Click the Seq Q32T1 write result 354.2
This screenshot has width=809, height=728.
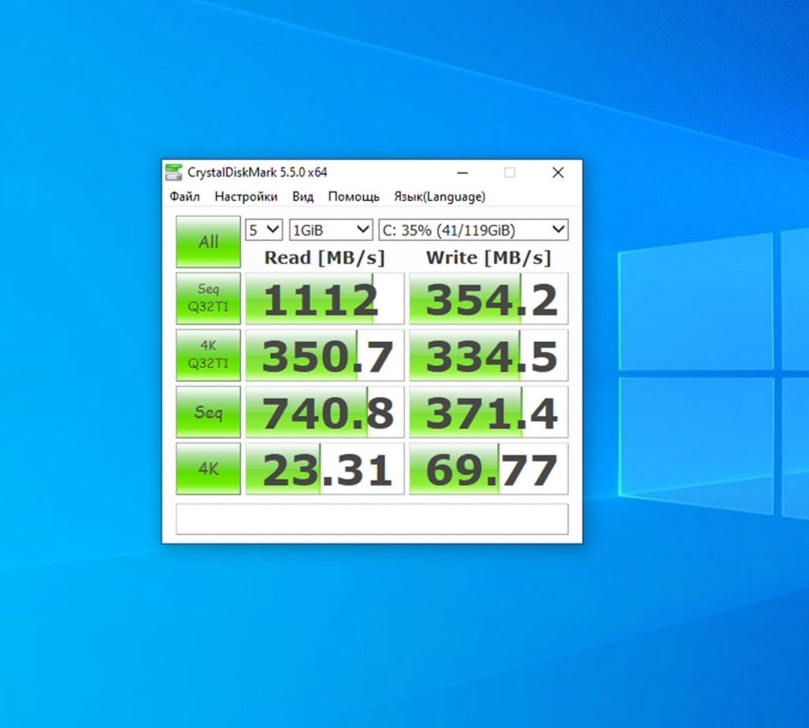coord(488,299)
